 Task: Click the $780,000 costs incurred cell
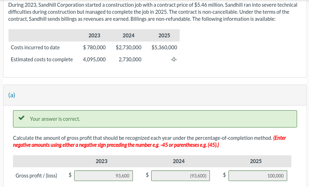(x=95, y=48)
